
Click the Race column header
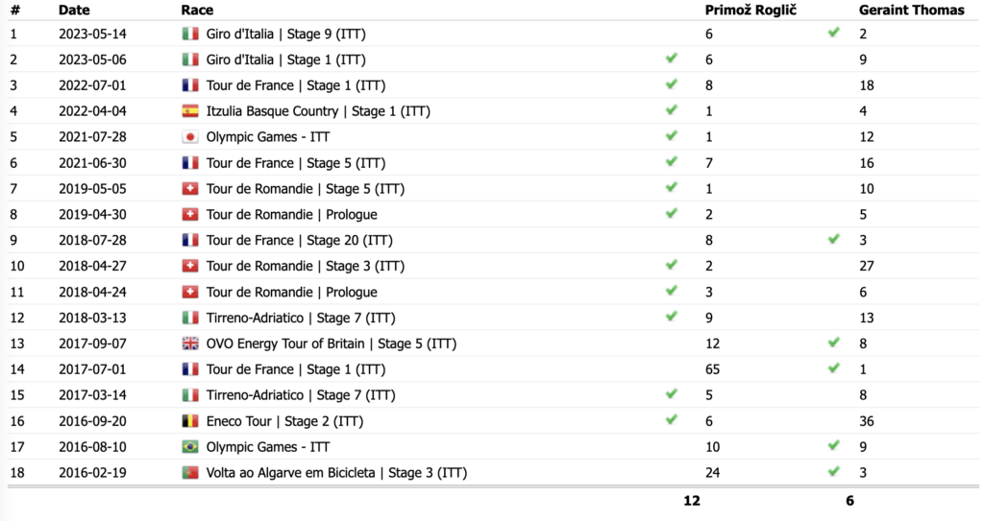click(197, 10)
